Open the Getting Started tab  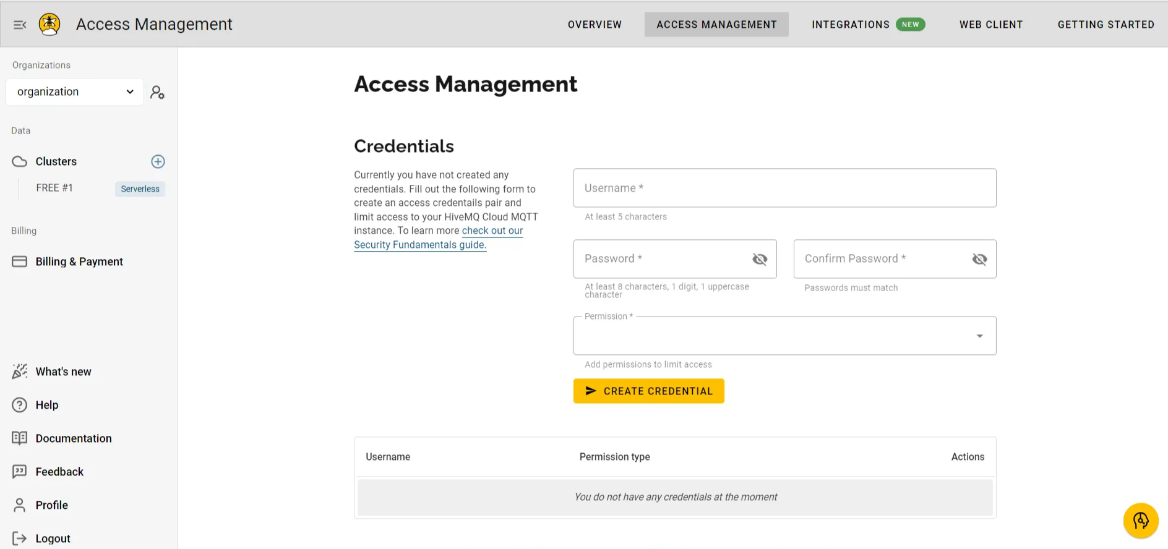point(1106,25)
